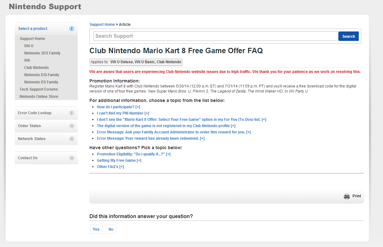Image resolution: width=383 pixels, height=247 pixels.
Task: Go to Tech Support Forums
Action: coord(39,89)
